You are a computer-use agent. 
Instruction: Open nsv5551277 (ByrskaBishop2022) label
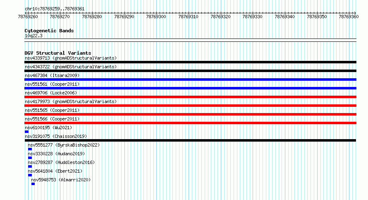coord(64,145)
